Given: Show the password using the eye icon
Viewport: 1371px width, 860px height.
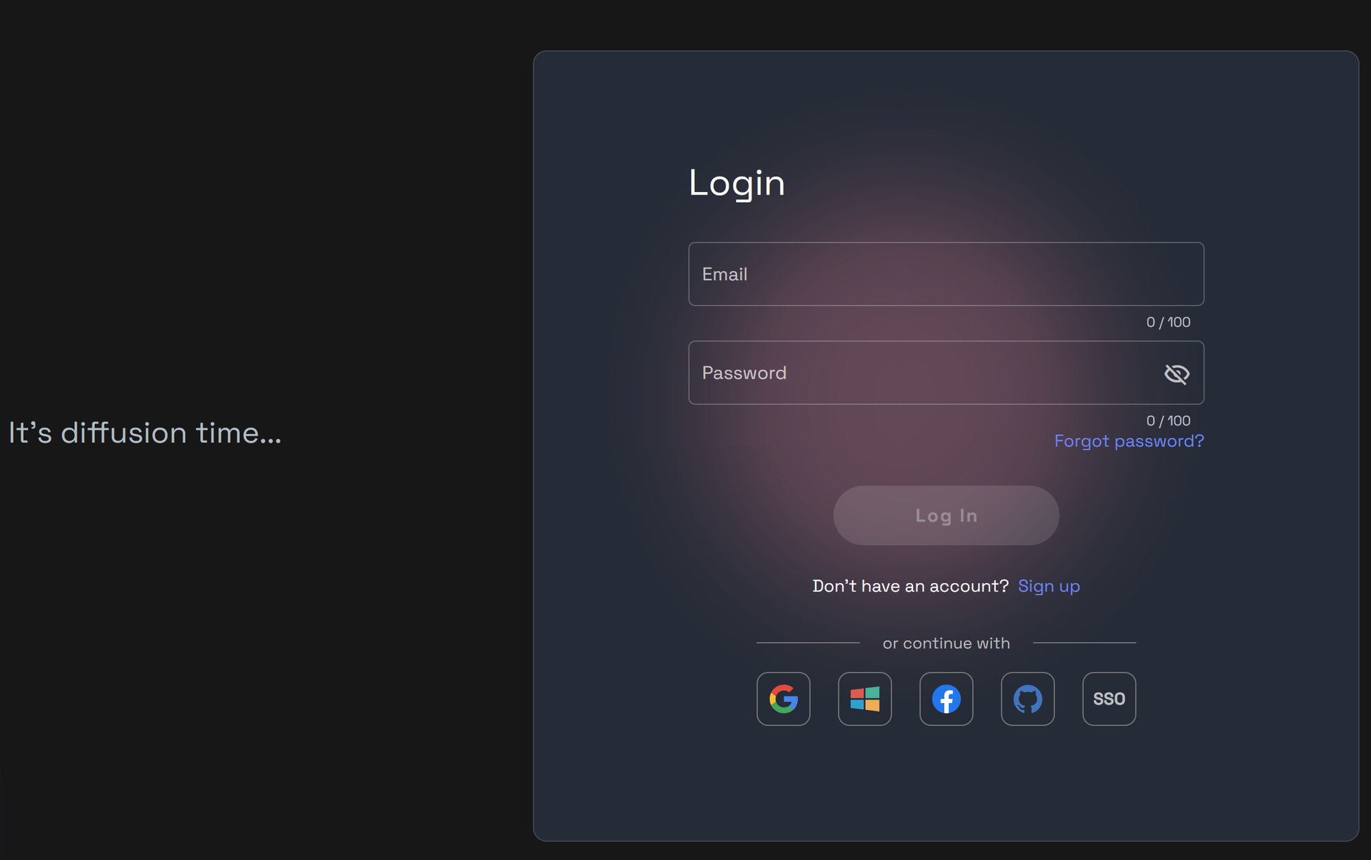Looking at the screenshot, I should [x=1177, y=373].
